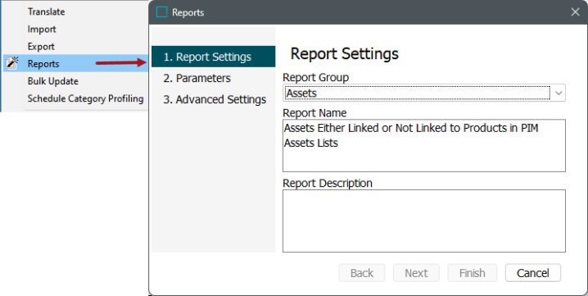Viewport: 588px width, 296px height.
Task: Click the Reports wizard wand icon
Action: coord(12,63)
